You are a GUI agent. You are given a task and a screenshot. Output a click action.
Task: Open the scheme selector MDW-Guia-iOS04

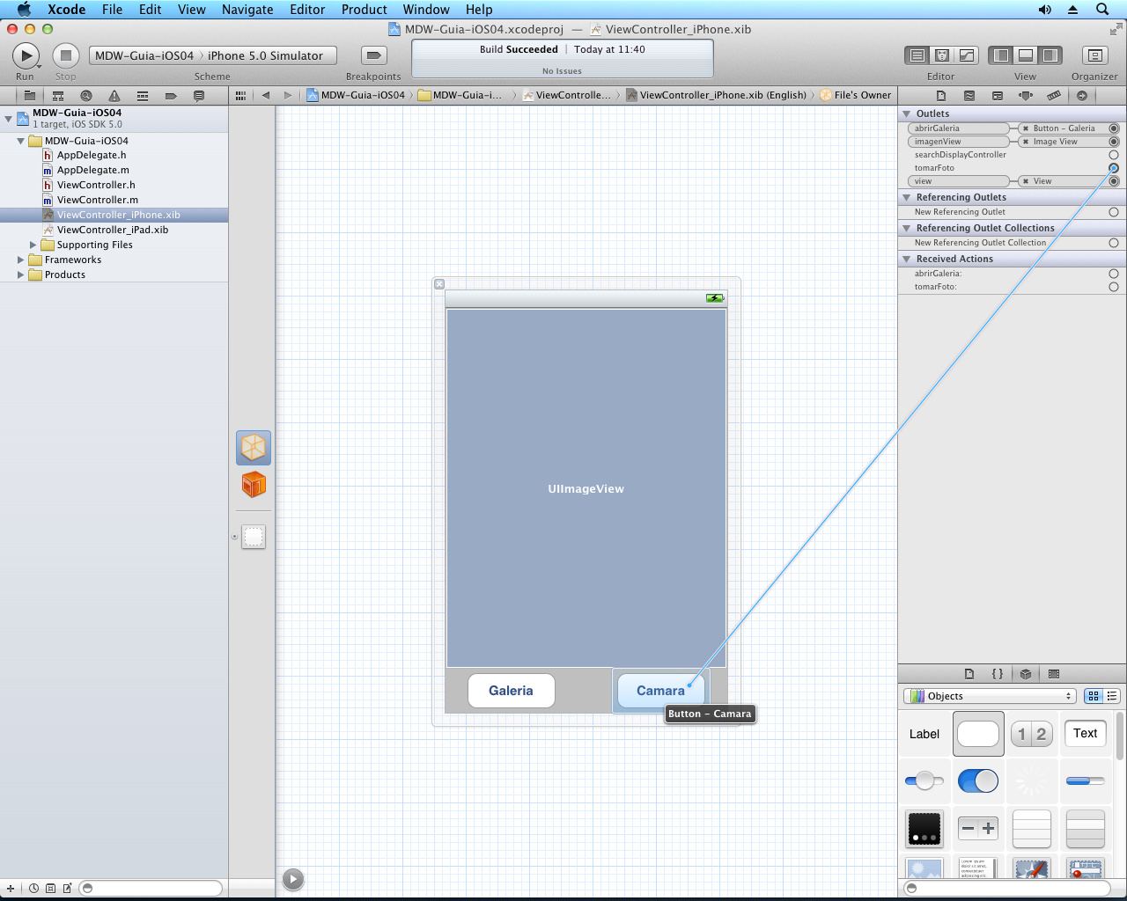click(144, 55)
